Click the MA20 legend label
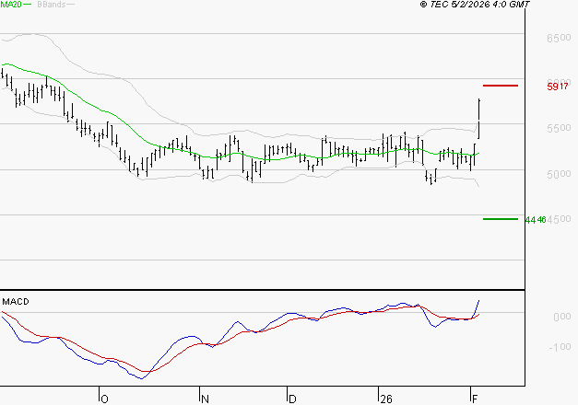 [11, 5]
